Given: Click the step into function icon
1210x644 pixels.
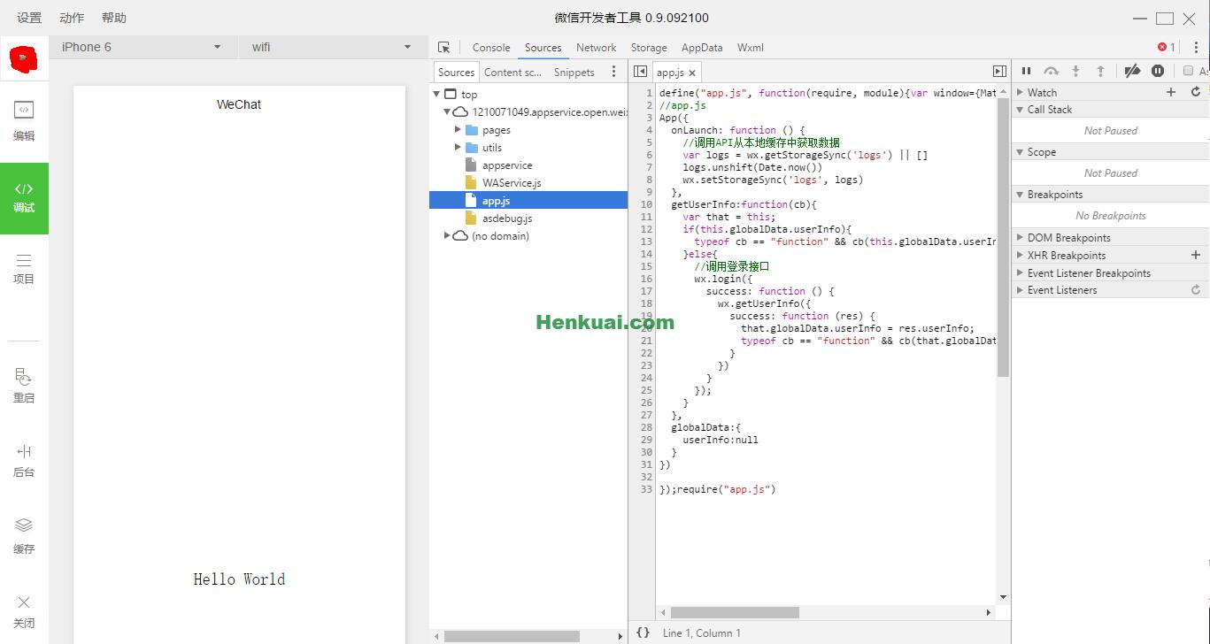Looking at the screenshot, I should [1075, 71].
